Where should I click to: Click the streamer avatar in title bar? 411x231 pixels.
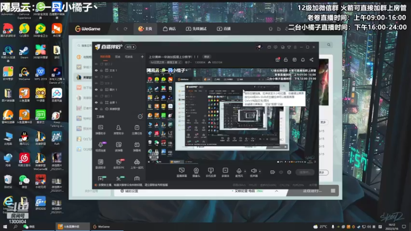pos(259,47)
